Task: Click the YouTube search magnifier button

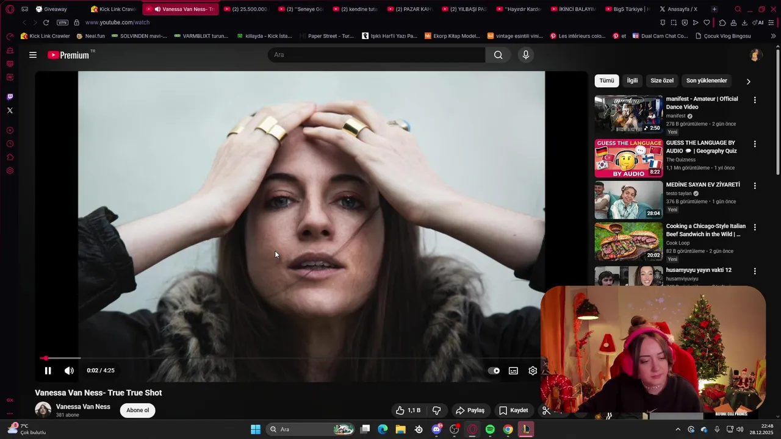Action: 498,55
